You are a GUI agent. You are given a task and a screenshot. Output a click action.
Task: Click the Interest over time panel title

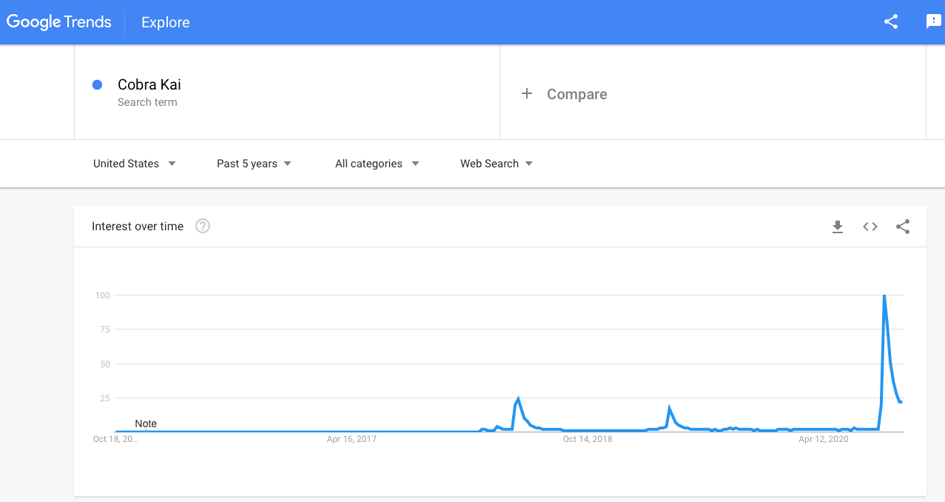[137, 226]
